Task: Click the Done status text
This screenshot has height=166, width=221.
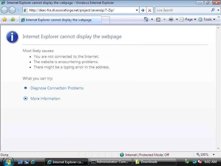Action: coord(4,155)
